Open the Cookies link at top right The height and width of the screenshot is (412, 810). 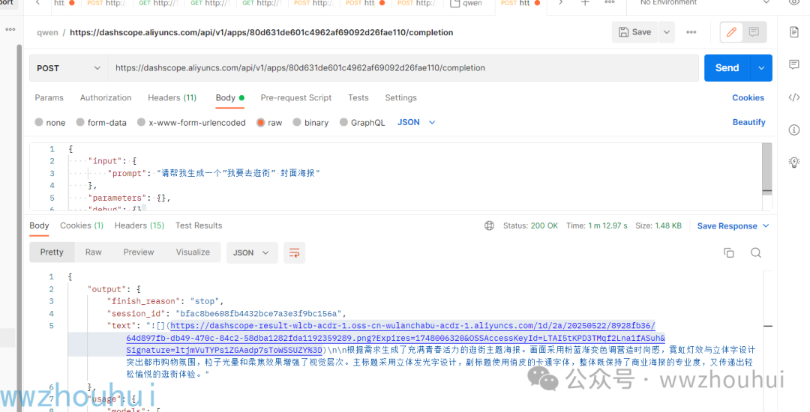pos(748,97)
